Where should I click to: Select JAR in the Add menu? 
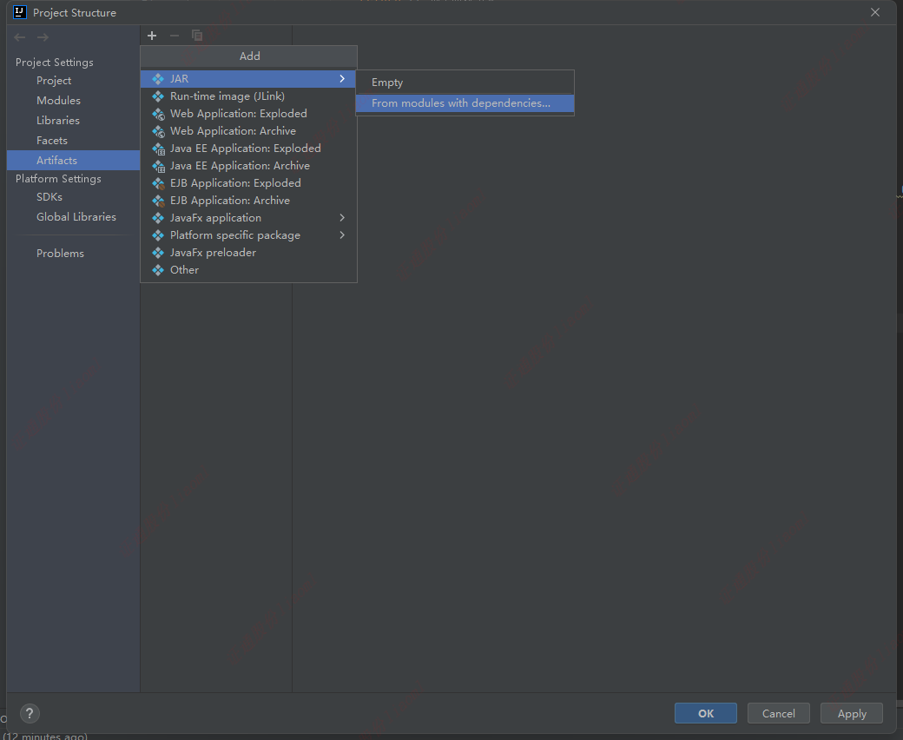tap(248, 79)
